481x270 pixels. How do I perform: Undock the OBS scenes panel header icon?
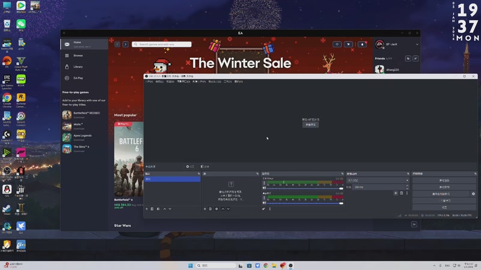point(199,173)
